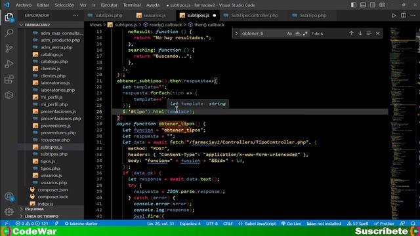Open Explorer views and more actions ellipsis

(x=76, y=16)
